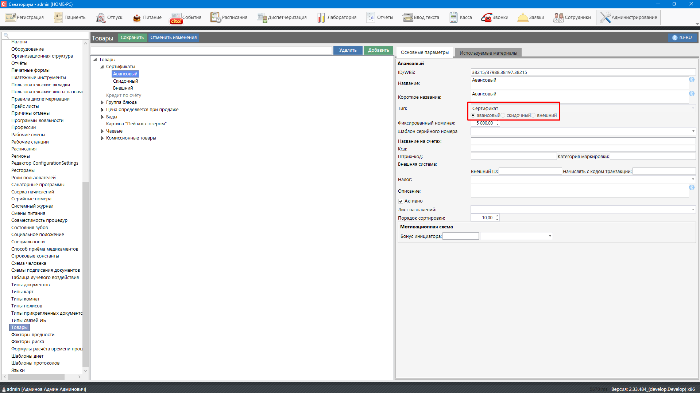Open the Питание cake icon
The height and width of the screenshot is (393, 700).
tap(137, 17)
